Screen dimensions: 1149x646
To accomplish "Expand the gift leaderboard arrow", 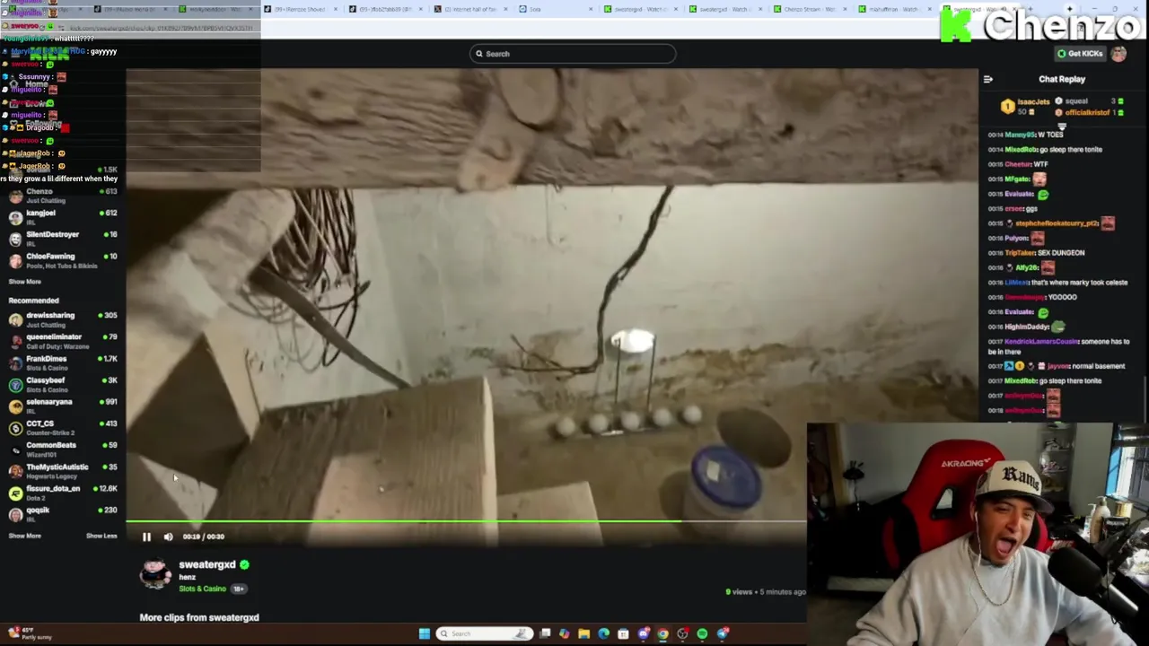I will tap(1061, 127).
